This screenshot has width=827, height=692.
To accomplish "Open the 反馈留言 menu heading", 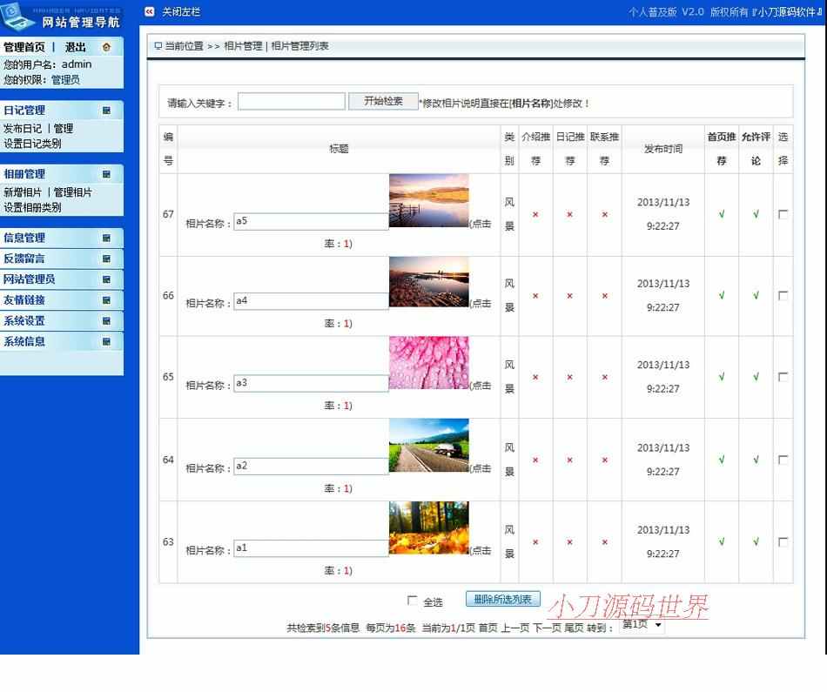I will pyautogui.click(x=24, y=259).
